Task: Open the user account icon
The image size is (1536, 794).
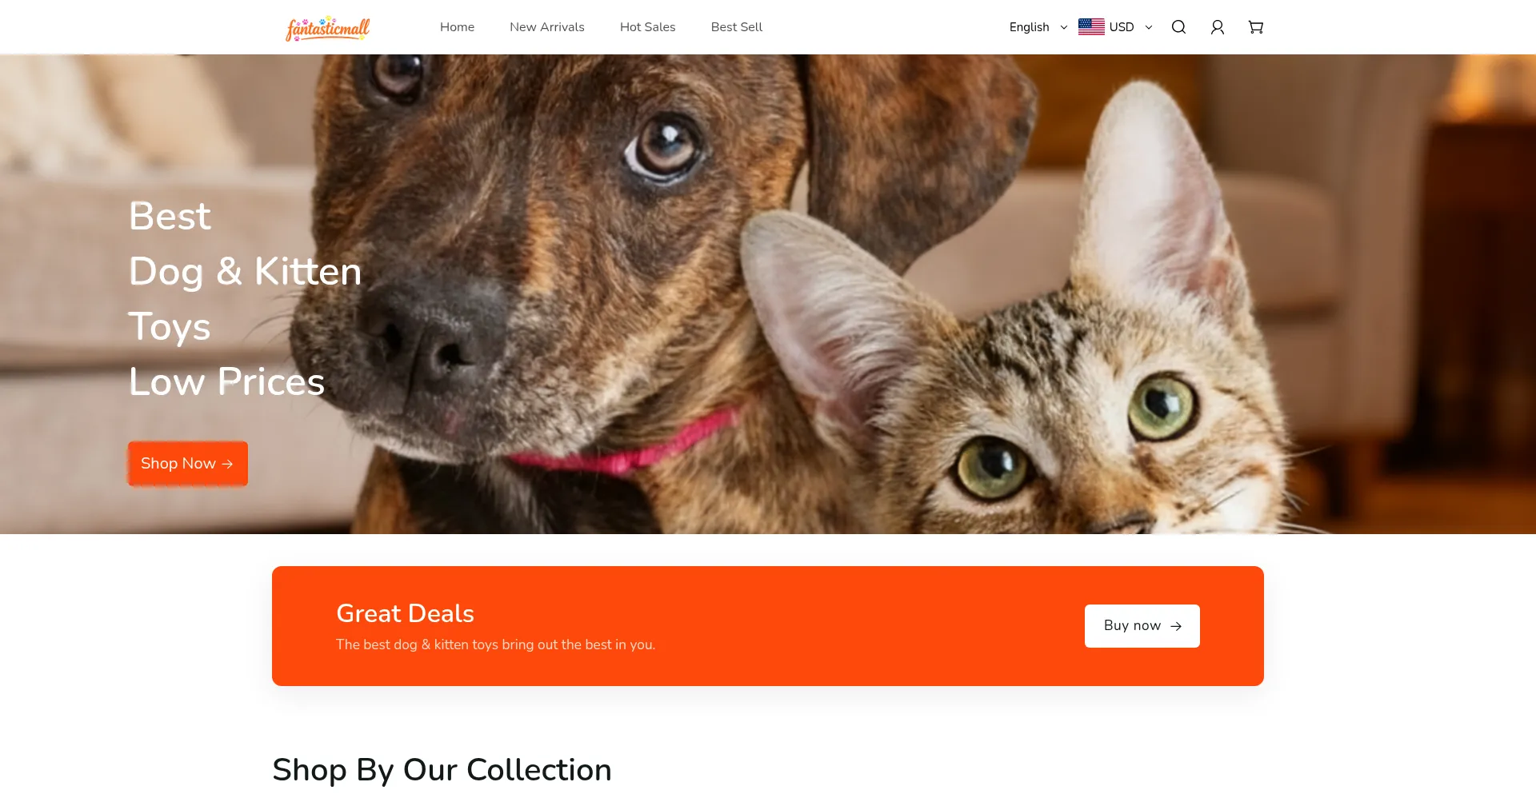Action: [x=1217, y=27]
